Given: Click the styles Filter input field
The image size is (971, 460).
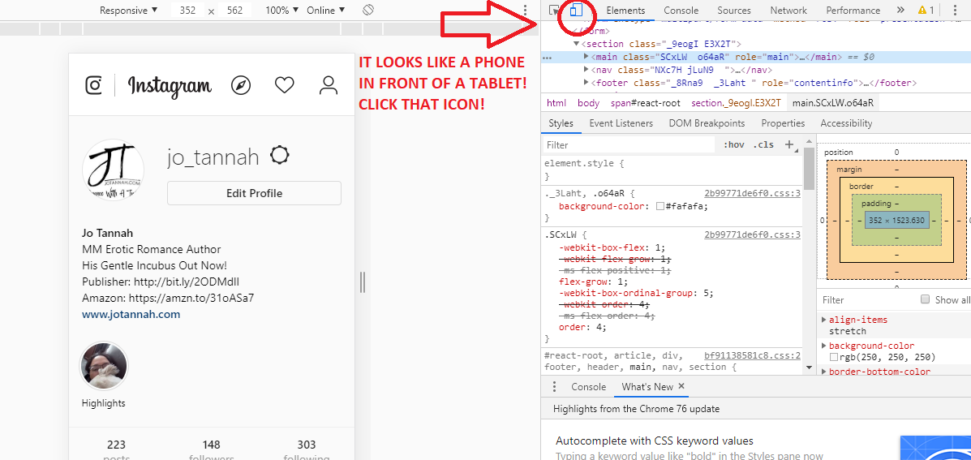Looking at the screenshot, I should 629,145.
